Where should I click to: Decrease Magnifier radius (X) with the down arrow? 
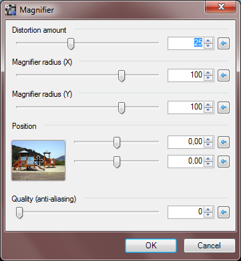click(208, 78)
